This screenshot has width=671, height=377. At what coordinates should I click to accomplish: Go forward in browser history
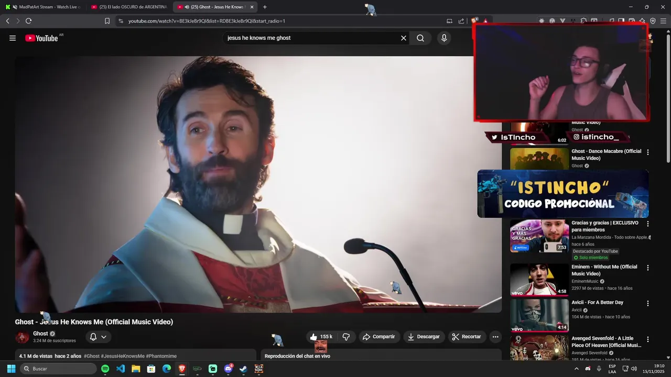[x=18, y=21]
